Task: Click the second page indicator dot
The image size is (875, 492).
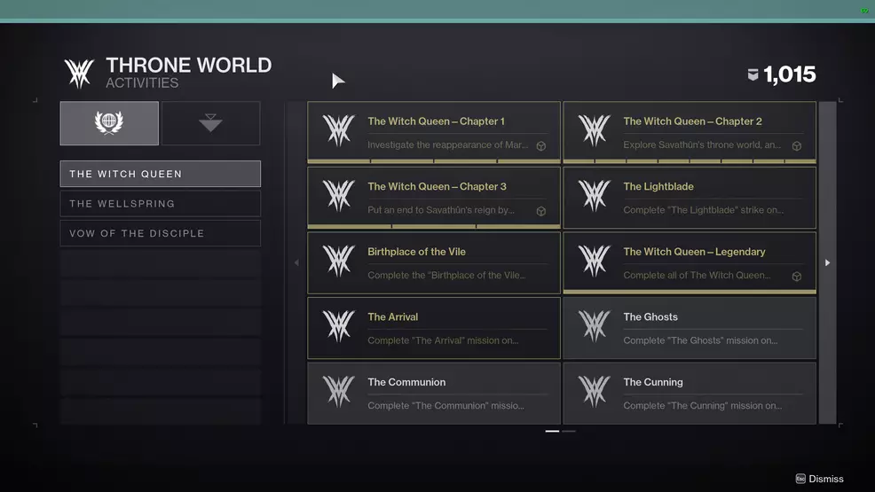Action: [569, 431]
